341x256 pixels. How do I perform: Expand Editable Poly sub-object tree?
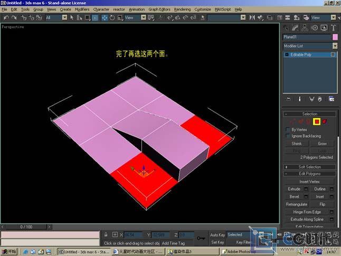click(x=287, y=54)
